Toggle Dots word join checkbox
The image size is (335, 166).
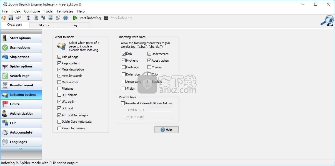(124, 54)
